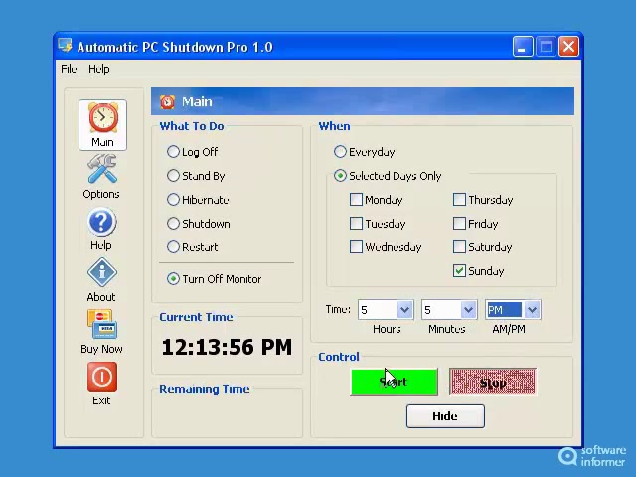Click the current time 12:13:56 PM text

point(227,347)
